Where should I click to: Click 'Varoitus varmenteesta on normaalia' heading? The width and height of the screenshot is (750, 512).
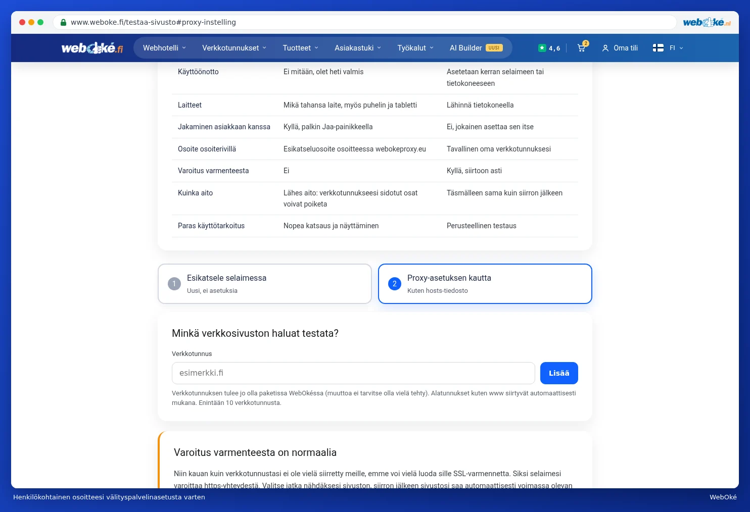coord(255,452)
